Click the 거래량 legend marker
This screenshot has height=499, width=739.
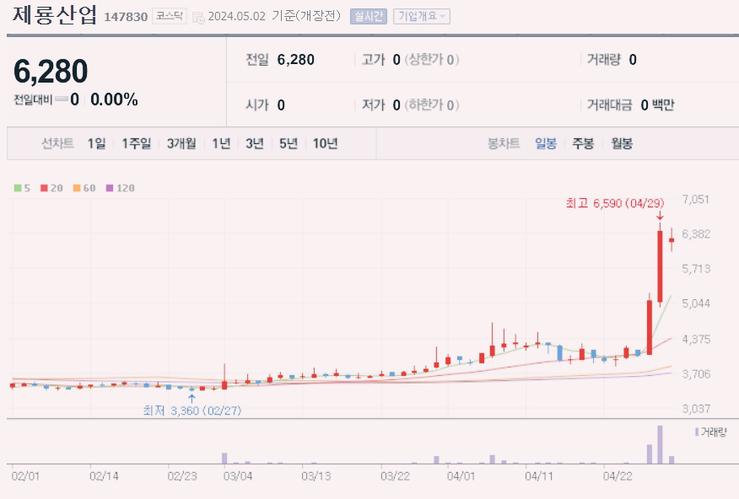point(697,432)
